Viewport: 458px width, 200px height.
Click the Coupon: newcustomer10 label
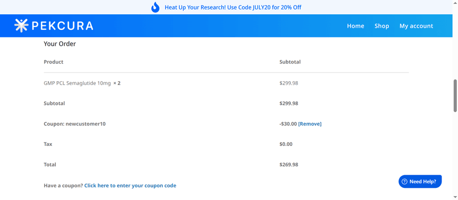click(x=75, y=124)
